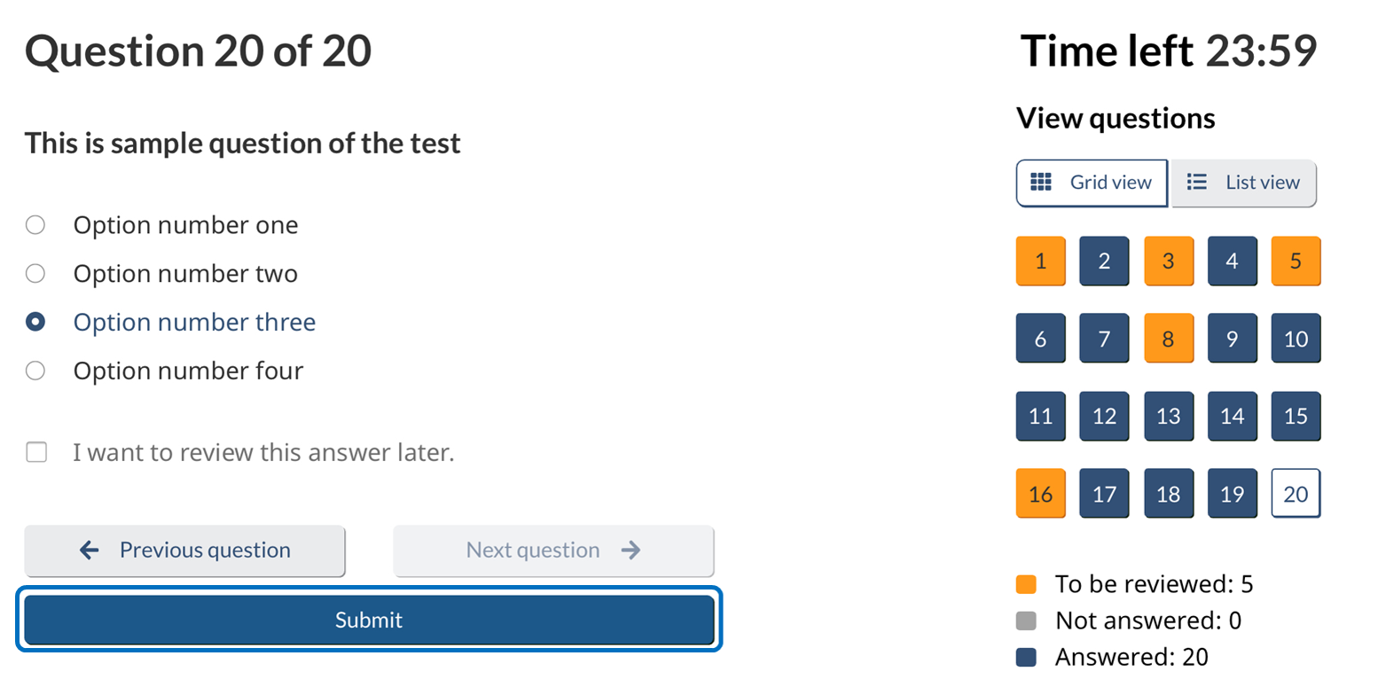Click the orange 'To be reviewed' legend swatch
The width and height of the screenshot is (1378, 687).
(1026, 584)
